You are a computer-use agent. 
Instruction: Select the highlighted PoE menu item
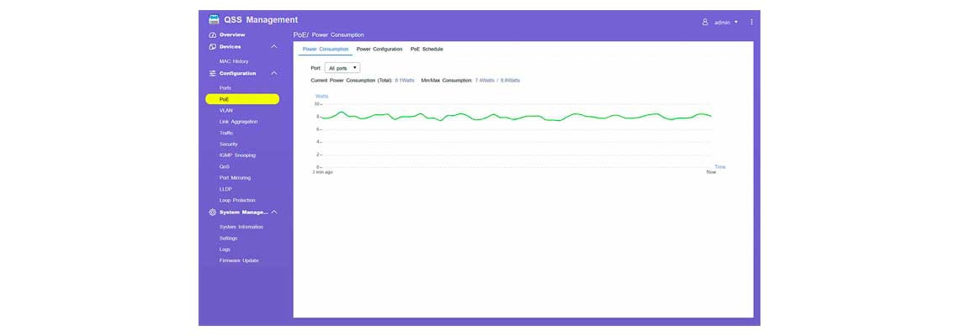click(x=242, y=99)
